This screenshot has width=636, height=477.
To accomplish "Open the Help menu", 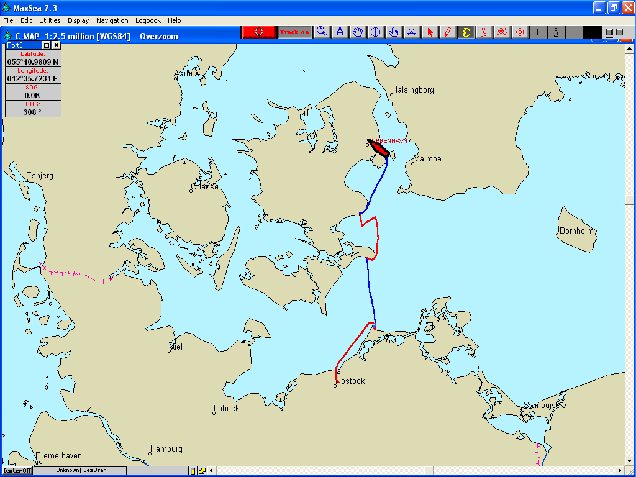I will click(175, 20).
